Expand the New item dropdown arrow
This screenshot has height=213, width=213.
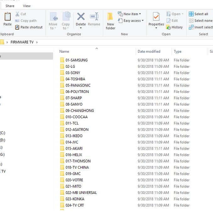click(x=140, y=14)
